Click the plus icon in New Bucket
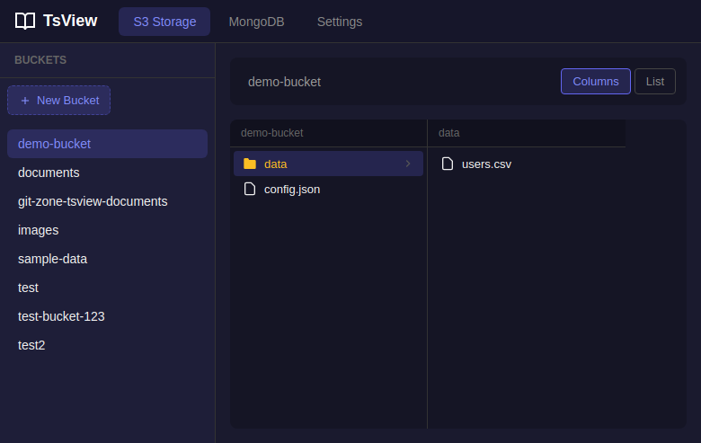 (25, 101)
